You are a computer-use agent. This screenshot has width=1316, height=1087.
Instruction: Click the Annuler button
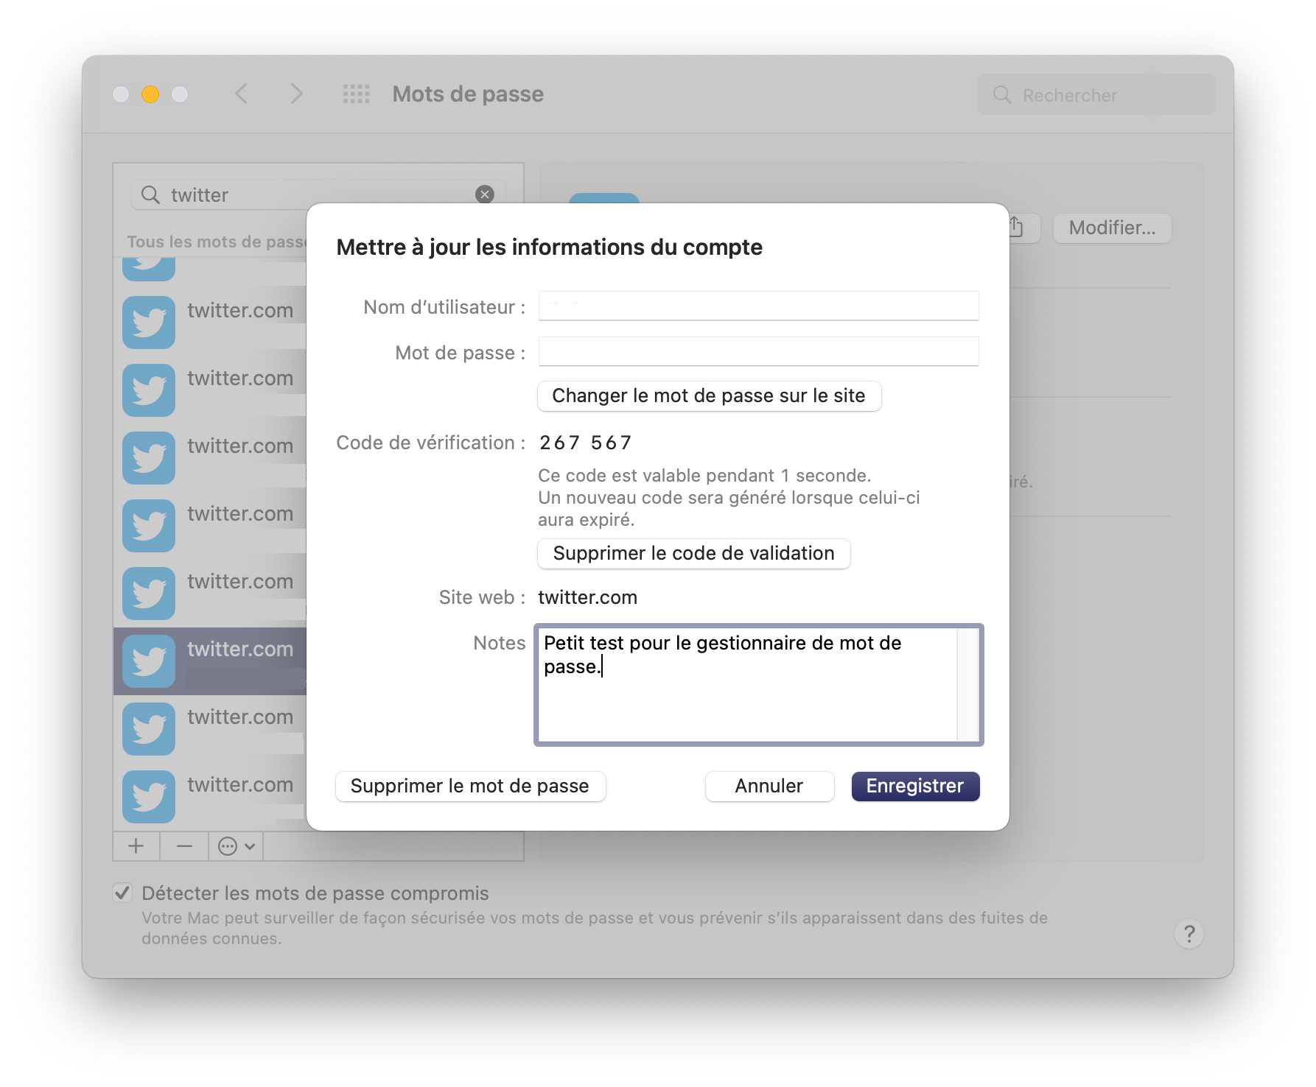click(x=769, y=786)
